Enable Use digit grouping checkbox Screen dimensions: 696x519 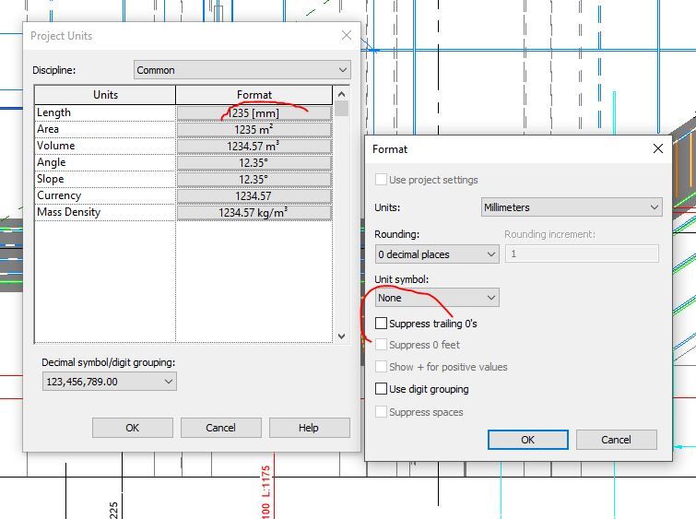point(381,389)
